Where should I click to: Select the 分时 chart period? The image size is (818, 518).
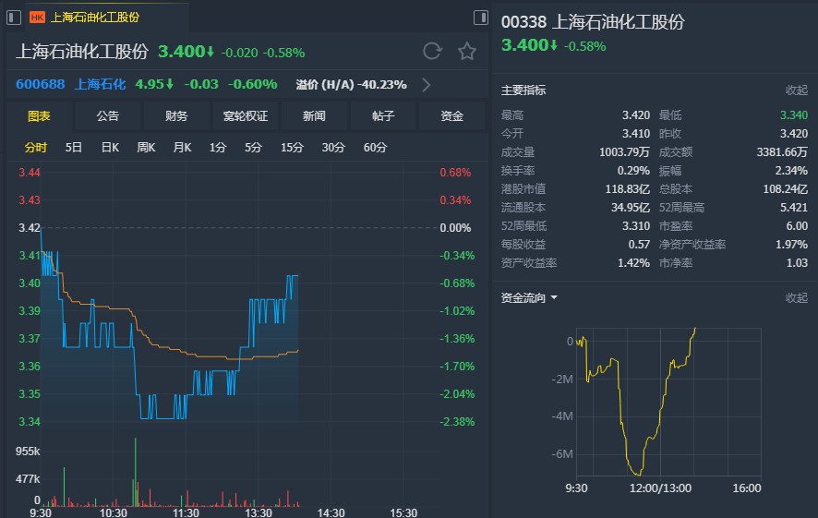click(35, 148)
